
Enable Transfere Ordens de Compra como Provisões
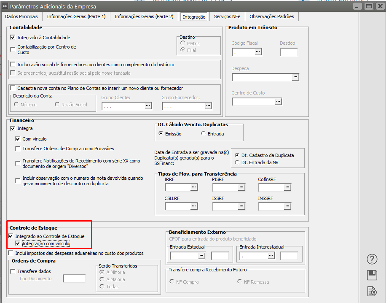(x=18, y=149)
